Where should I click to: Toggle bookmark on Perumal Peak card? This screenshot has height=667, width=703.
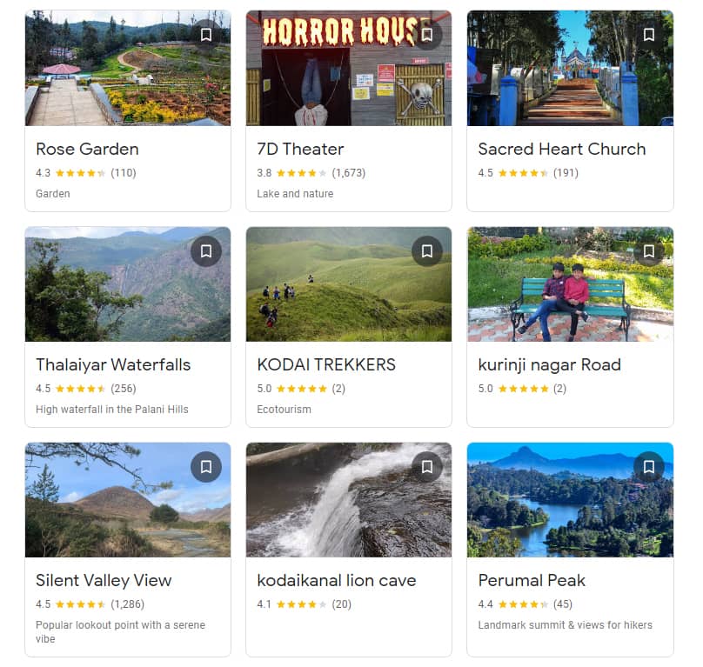(648, 467)
